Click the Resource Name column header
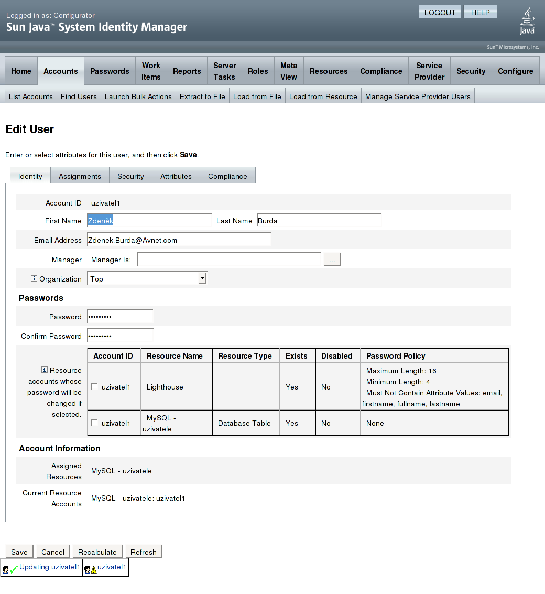Viewport: 545px width, 594px height. [x=177, y=355]
